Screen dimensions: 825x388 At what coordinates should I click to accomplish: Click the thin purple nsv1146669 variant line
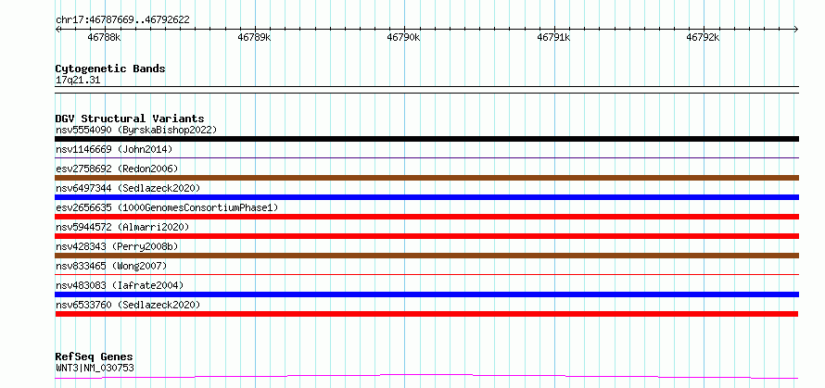point(426,157)
